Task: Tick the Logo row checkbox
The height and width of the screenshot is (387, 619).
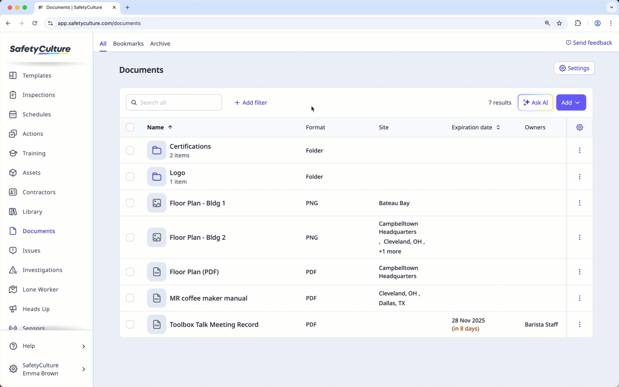Action: point(130,177)
